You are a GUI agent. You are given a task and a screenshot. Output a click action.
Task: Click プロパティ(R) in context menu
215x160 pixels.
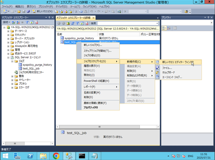click(x=98, y=107)
